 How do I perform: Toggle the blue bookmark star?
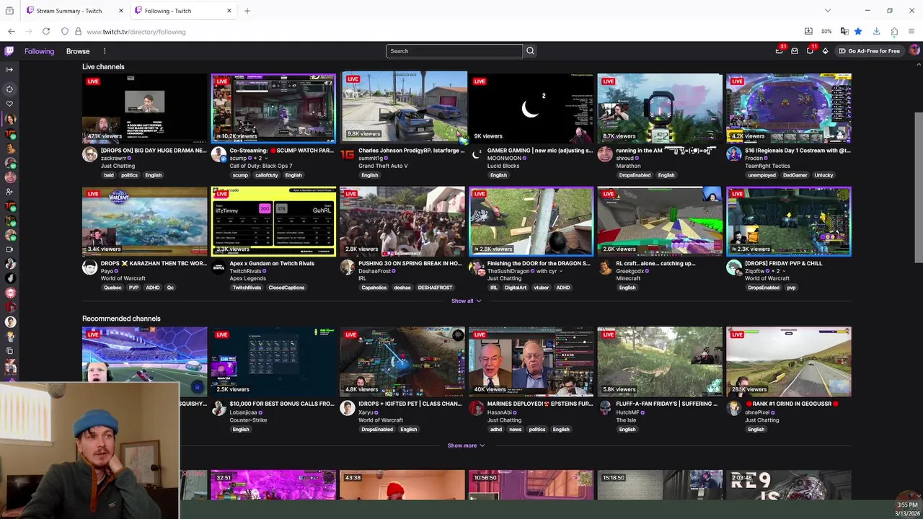[x=858, y=32]
